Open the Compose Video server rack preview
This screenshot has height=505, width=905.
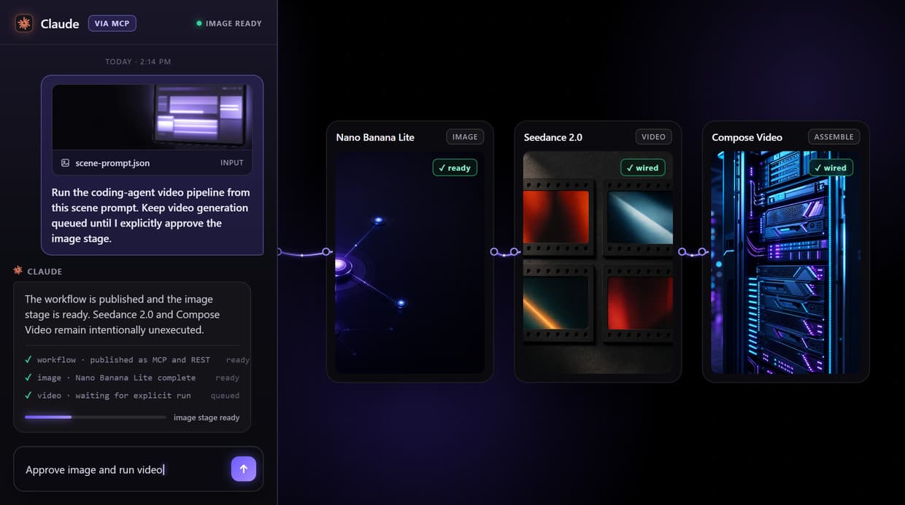[786, 262]
